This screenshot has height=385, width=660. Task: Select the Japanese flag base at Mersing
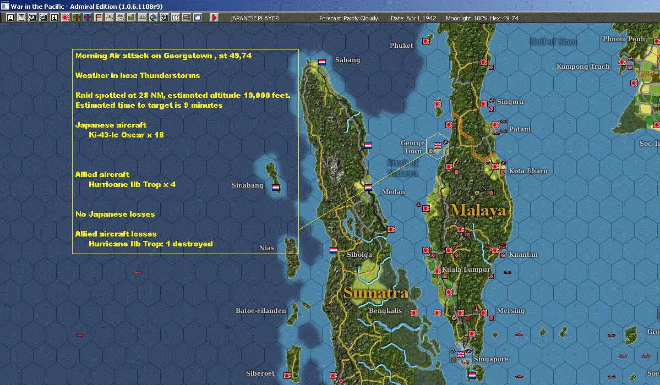tap(484, 312)
